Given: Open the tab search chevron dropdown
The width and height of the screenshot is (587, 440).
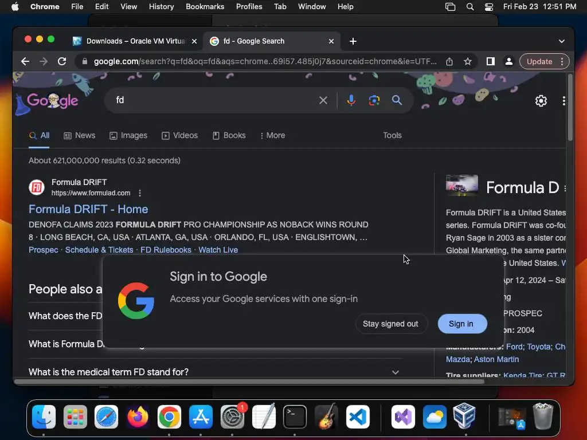Looking at the screenshot, I should 562,41.
